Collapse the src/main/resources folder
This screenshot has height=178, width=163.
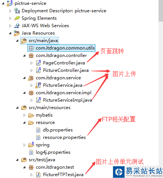(18, 108)
